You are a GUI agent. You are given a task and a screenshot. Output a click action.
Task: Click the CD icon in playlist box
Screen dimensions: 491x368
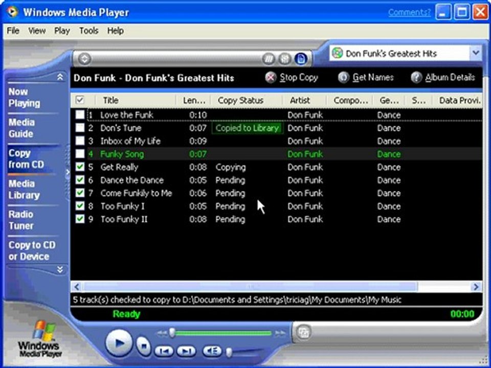pos(338,53)
